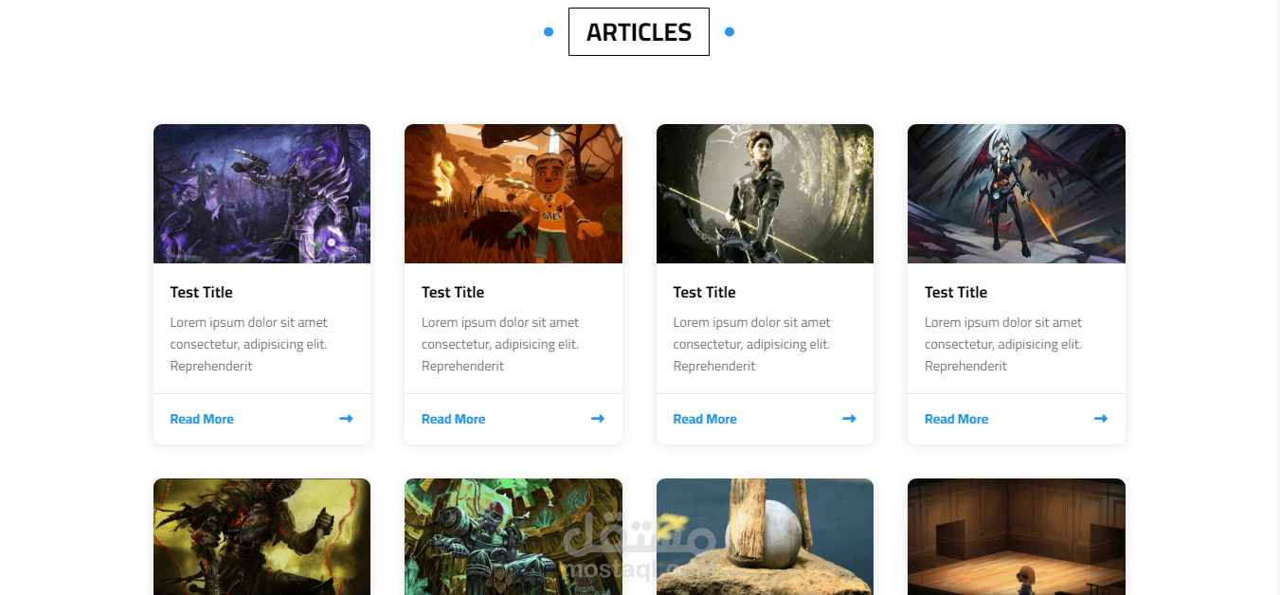Open the green robot creature thumbnail
Image resolution: width=1280 pixels, height=595 pixels.
coord(514,536)
